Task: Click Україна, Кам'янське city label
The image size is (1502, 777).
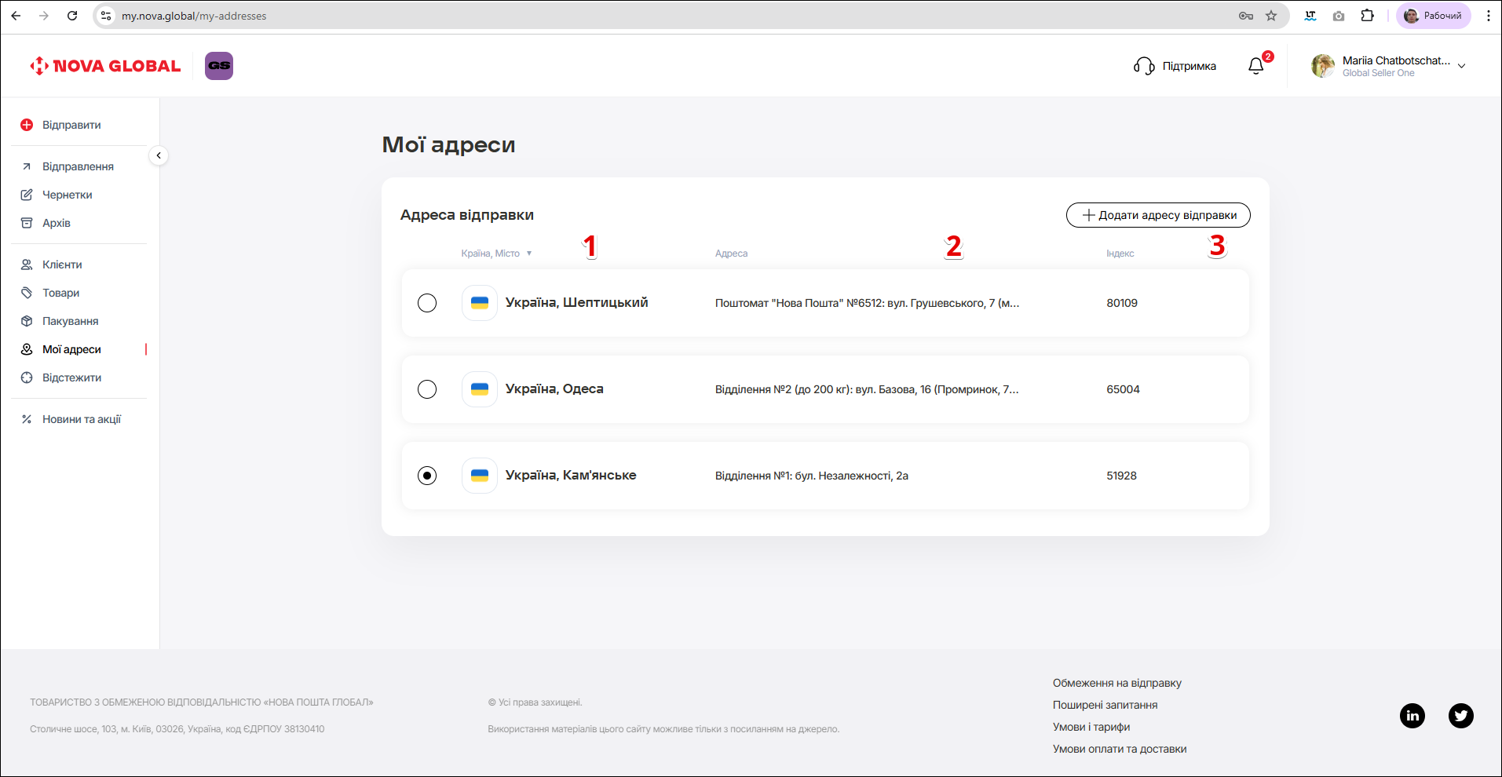Action: click(571, 476)
